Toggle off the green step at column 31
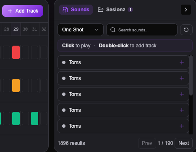The width and height of the screenshot is (196, 152). (34, 119)
